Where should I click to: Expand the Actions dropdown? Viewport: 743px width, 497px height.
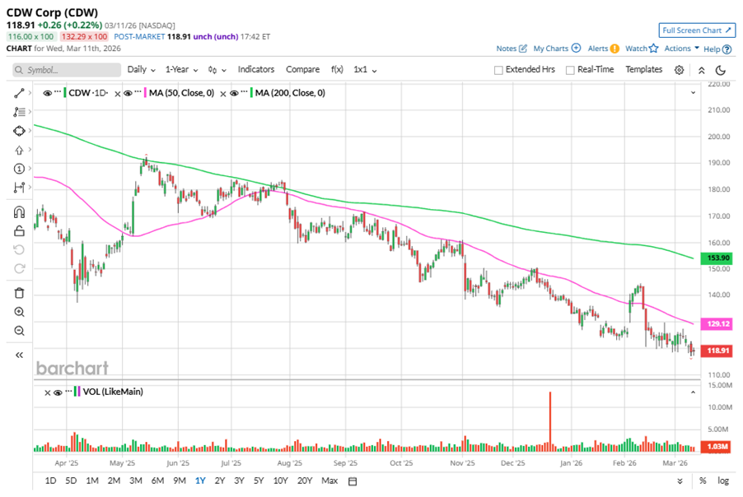[x=681, y=49]
